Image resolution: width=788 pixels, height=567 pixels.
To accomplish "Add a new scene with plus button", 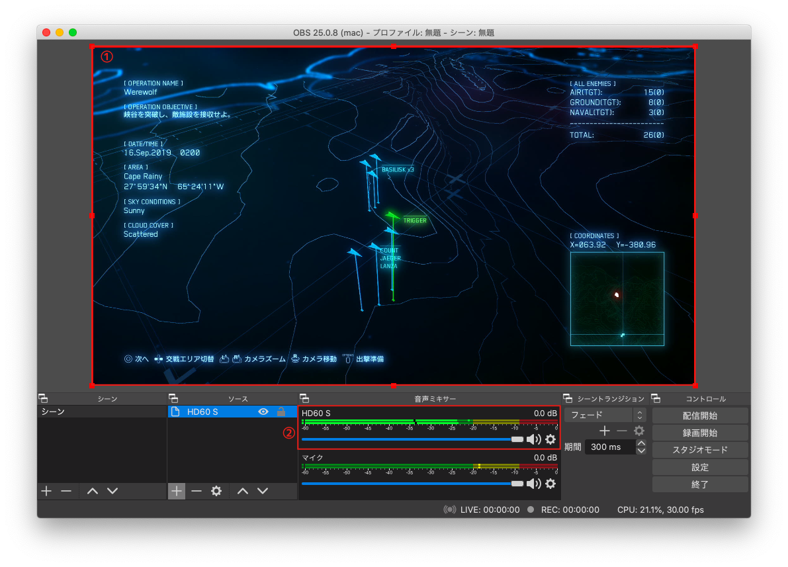I will tap(46, 491).
